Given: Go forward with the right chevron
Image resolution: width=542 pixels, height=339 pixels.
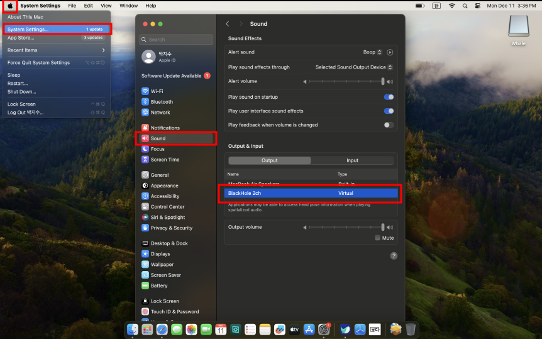Looking at the screenshot, I should [241, 23].
